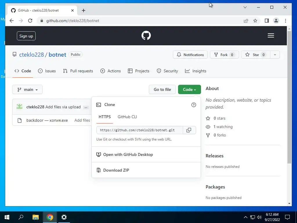Click the Fork button
The height and width of the screenshot is (223, 297).
(224, 55)
